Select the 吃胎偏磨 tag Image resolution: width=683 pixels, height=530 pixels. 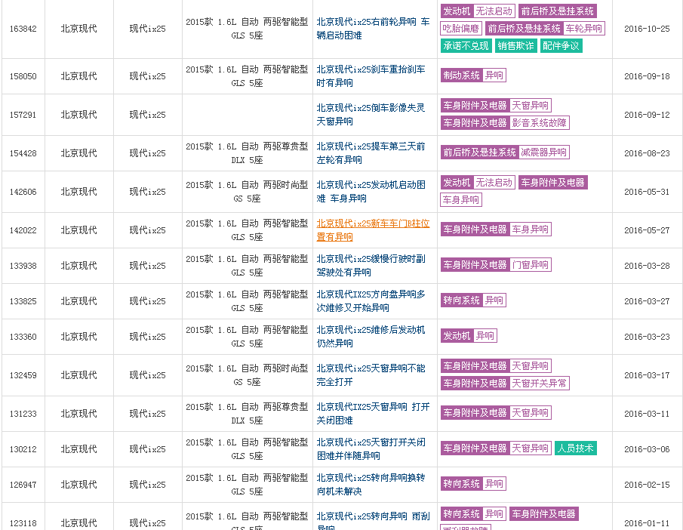pos(461,29)
